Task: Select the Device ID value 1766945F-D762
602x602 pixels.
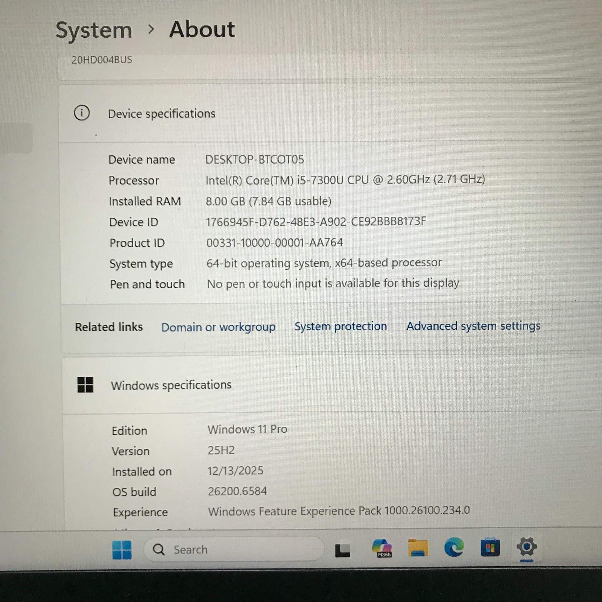Action: tap(316, 222)
